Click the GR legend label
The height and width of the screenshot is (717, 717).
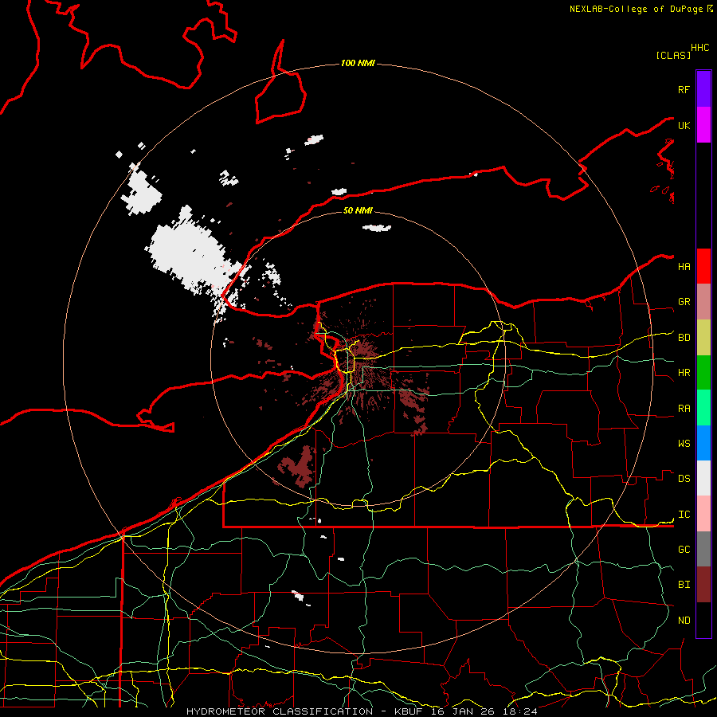(x=684, y=302)
